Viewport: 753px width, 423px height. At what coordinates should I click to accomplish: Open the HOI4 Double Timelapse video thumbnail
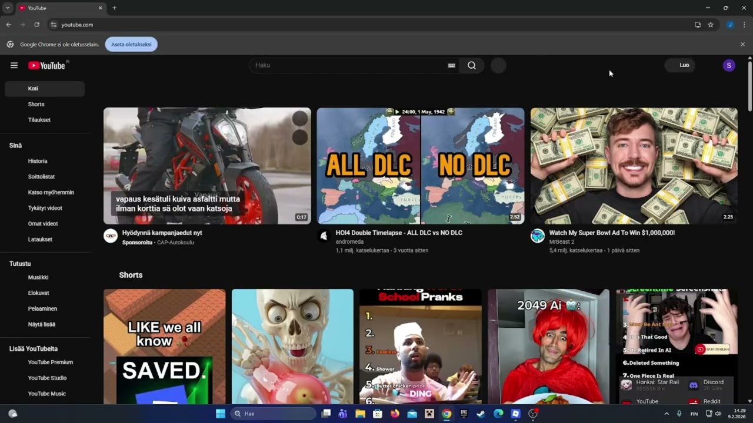tap(421, 166)
